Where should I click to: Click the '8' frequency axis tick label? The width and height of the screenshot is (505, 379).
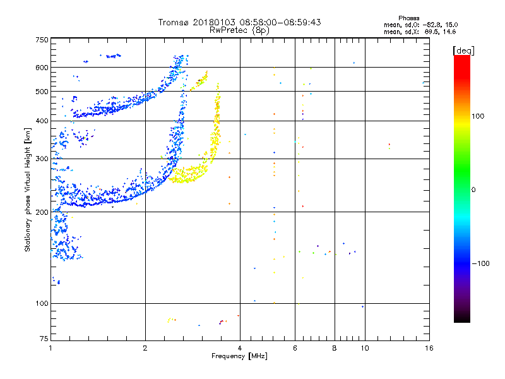coord(335,348)
